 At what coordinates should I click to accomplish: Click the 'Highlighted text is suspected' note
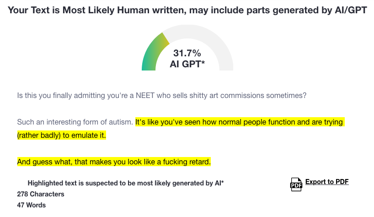[126, 183]
